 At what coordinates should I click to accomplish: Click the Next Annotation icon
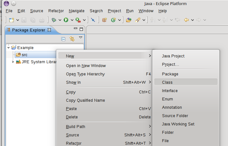(x=152, y=20)
